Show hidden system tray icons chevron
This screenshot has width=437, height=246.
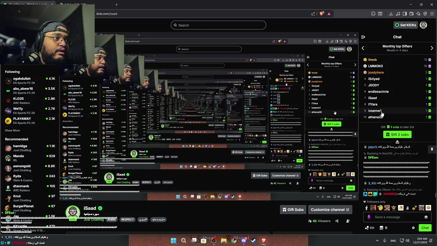click(x=377, y=241)
